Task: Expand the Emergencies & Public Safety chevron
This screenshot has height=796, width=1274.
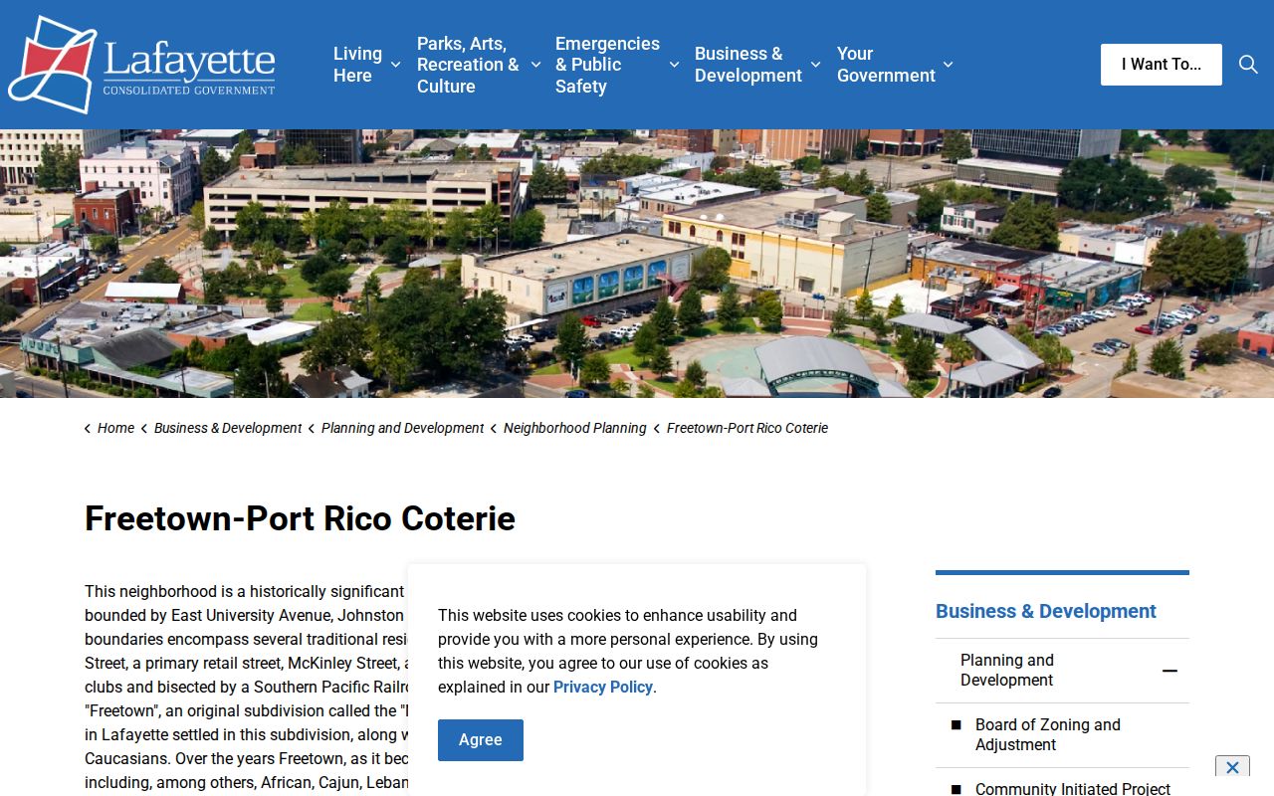Action: point(674,65)
